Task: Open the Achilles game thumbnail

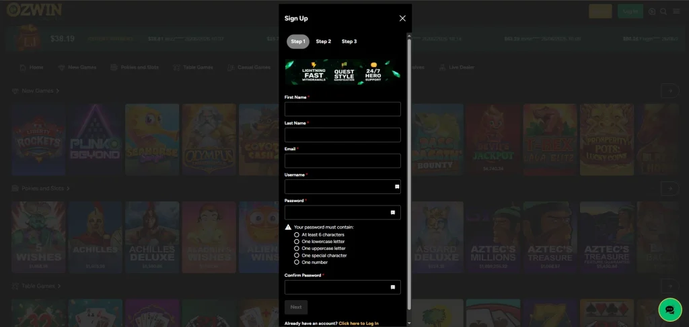Action: 96,237
